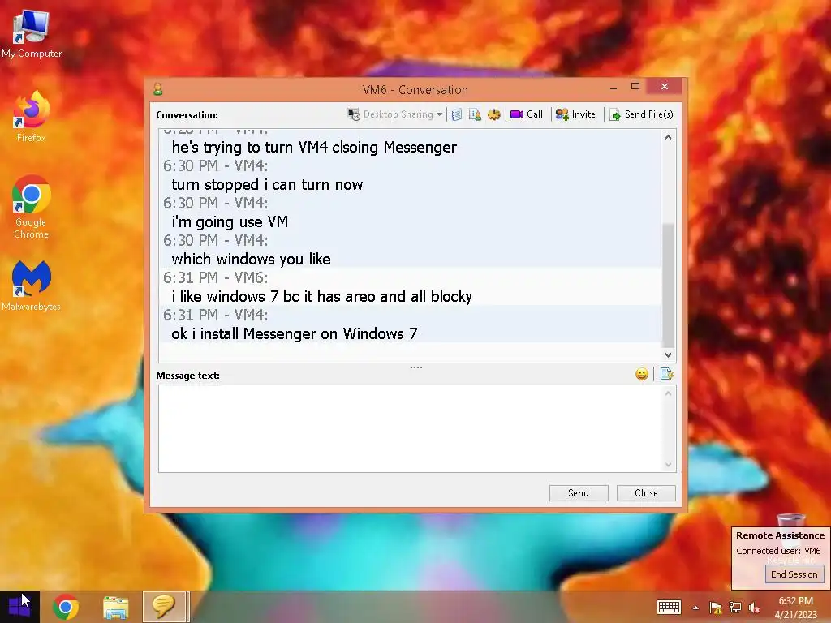This screenshot has height=623, width=831.
Task: Open File Explorer from the taskbar
Action: click(x=115, y=607)
